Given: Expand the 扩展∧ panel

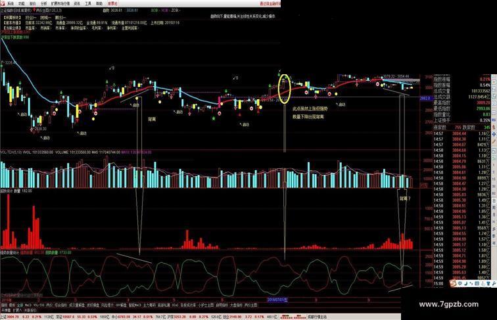Looking at the screenshot, I should click(x=18, y=310).
